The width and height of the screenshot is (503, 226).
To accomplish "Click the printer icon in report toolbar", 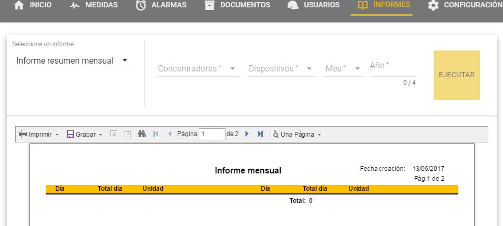I will coord(23,134).
